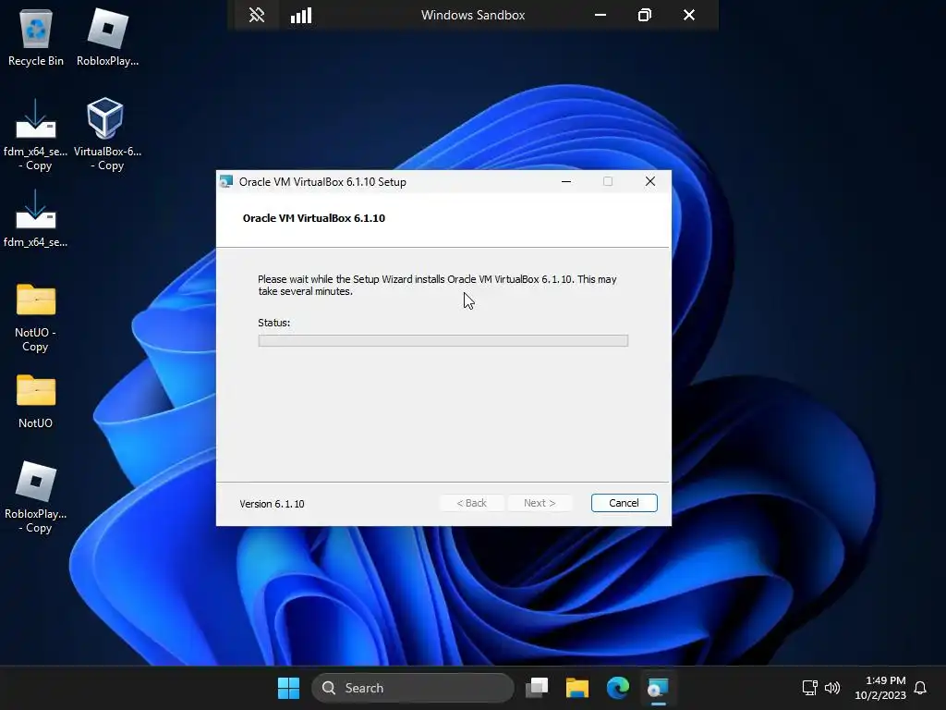Open the notifications bell icon

[920, 688]
